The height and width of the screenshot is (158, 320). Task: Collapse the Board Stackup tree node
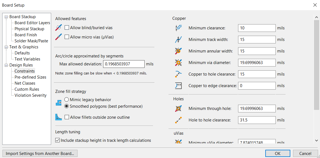[6, 17]
